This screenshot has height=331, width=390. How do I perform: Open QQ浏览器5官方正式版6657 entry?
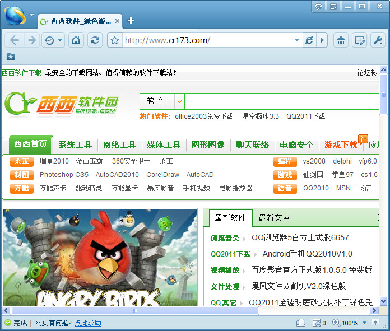[300, 237]
